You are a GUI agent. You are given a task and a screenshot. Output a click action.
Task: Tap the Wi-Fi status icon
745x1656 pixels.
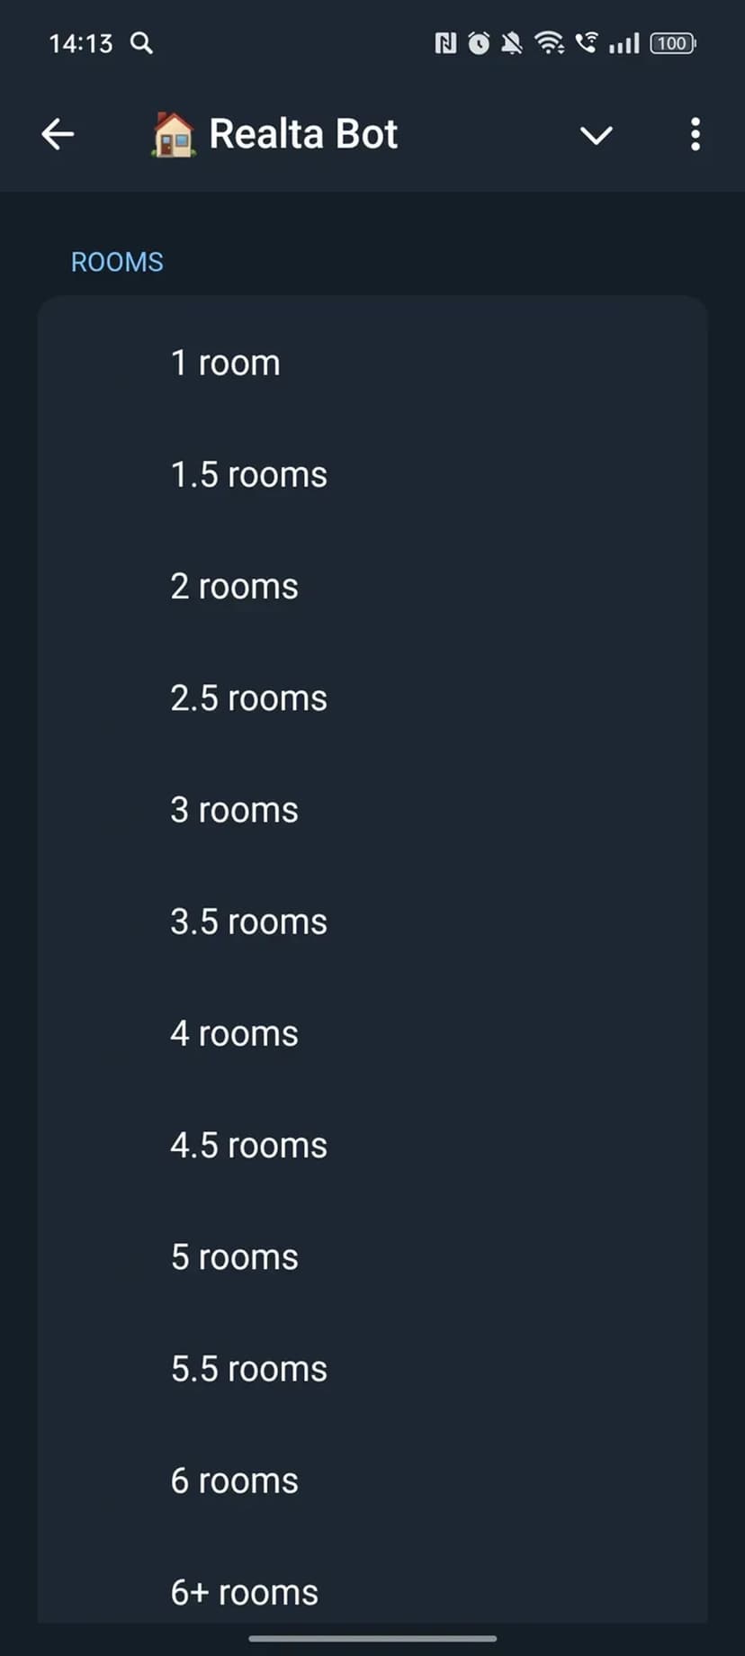[549, 43]
